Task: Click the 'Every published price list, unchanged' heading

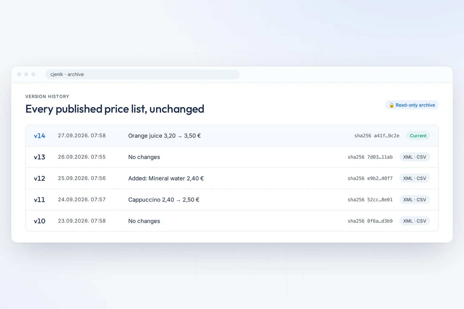Action: click(115, 109)
